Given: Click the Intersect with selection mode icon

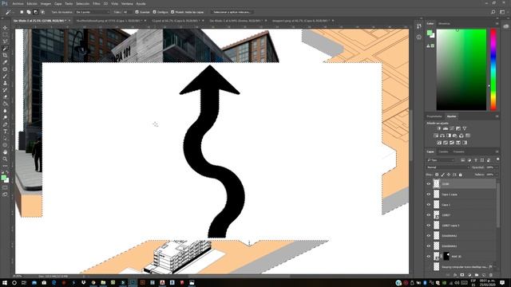Looking at the screenshot, I should coord(42,12).
